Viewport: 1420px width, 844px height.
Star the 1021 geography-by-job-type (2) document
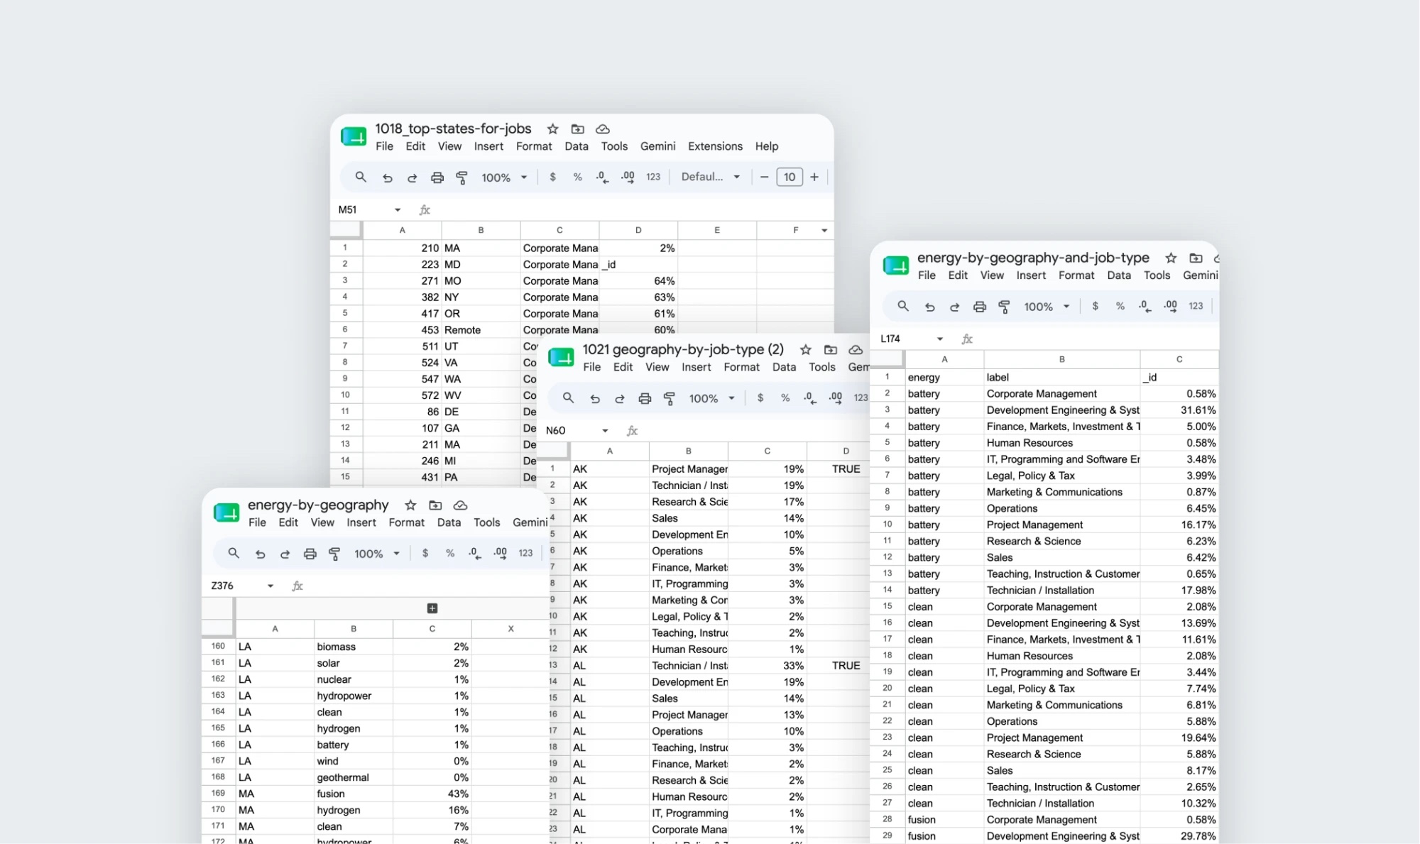tap(805, 349)
